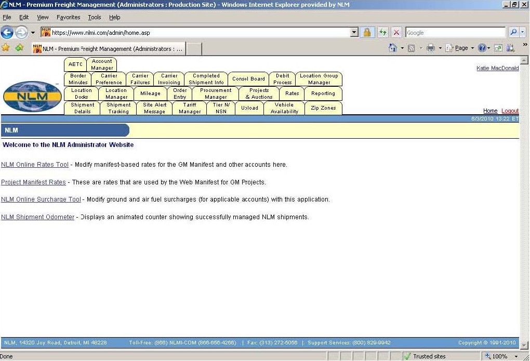This screenshot has width=530, height=361.
Task: Open the Mileage tab
Action: 150,93
